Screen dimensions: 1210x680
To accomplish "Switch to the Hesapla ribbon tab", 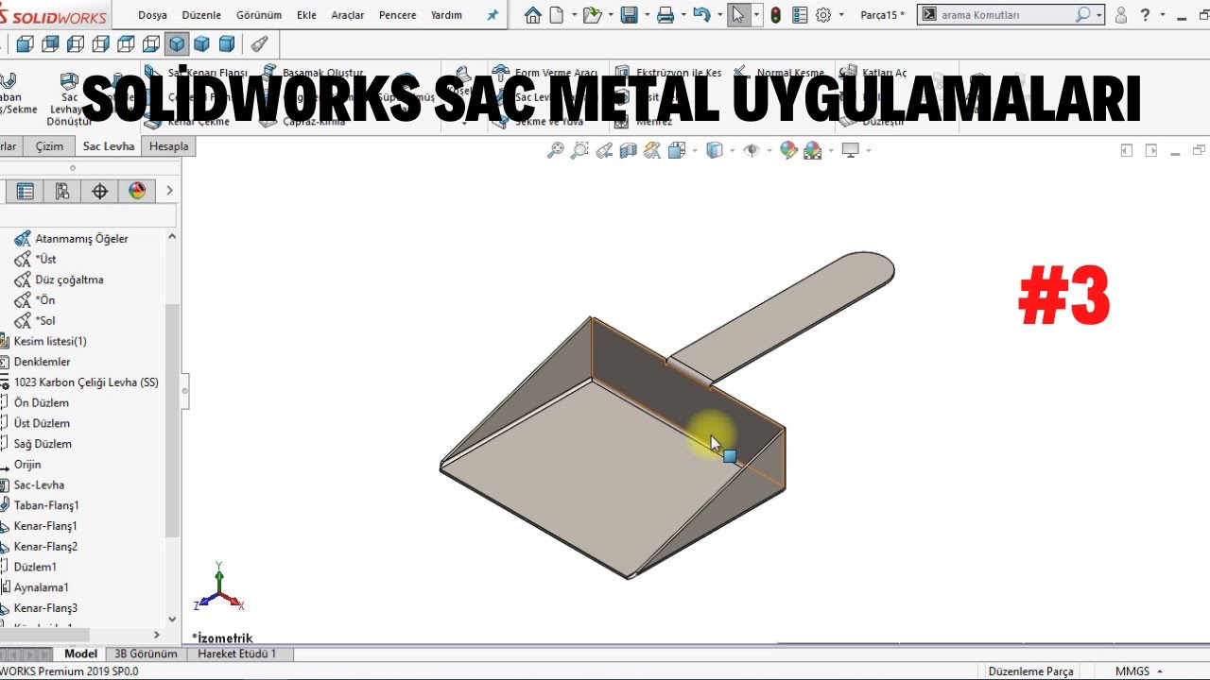I will pyautogui.click(x=169, y=146).
